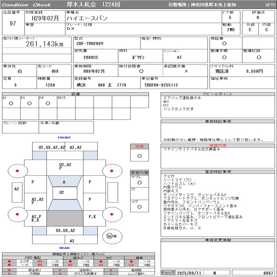This screenshot has width=277, height=277.
Task: Click the front-left wheel red diamond marker
Action: (x=17, y=171)
